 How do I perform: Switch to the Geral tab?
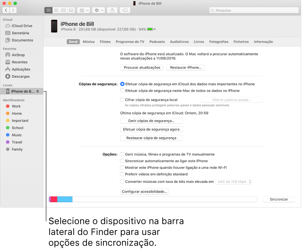click(x=73, y=42)
